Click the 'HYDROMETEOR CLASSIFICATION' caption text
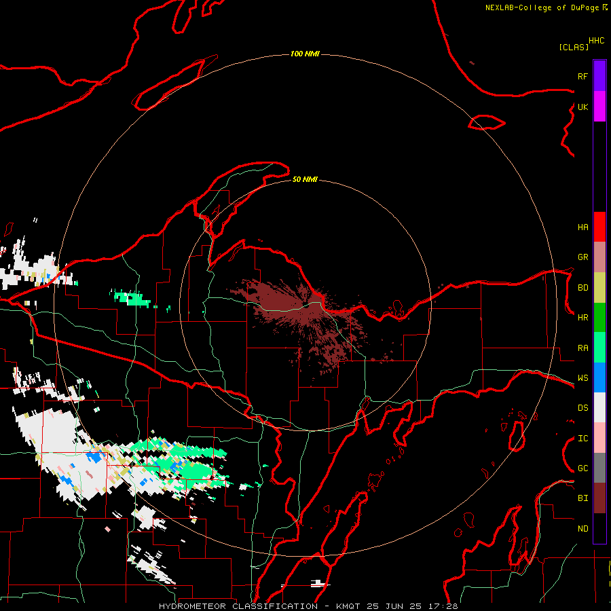Viewport: 611px width, 611px height. 238,606
